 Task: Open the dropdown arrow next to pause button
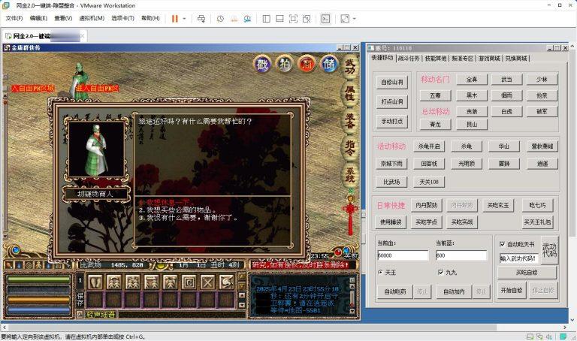[184, 18]
